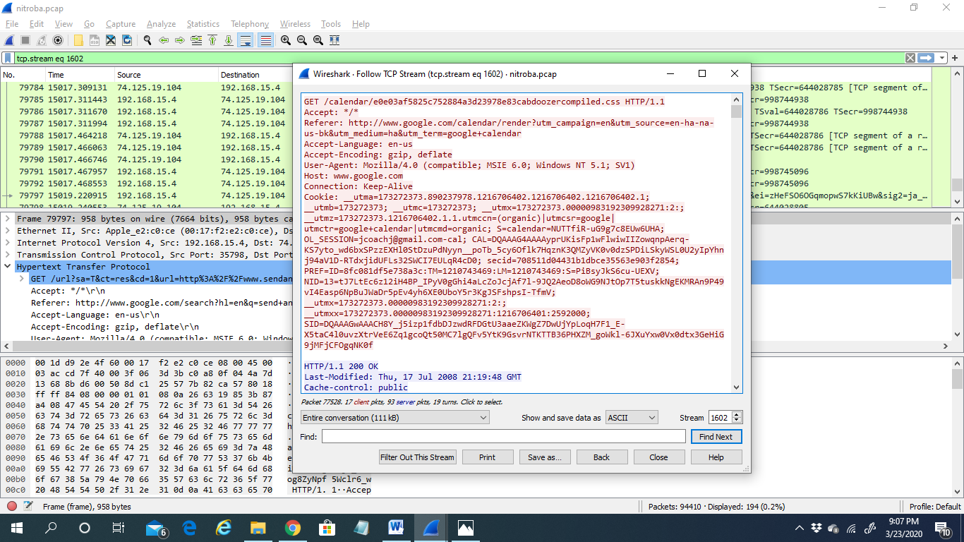Screen dimensions: 964x542
Task: Click the open capture file folder icon
Action: point(78,40)
